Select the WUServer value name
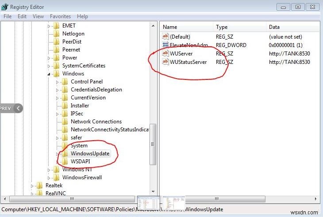Image resolution: width=323 pixels, height=217 pixels. click(x=181, y=54)
